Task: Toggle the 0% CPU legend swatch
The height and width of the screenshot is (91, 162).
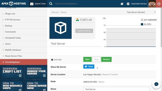Action: tap(142, 24)
